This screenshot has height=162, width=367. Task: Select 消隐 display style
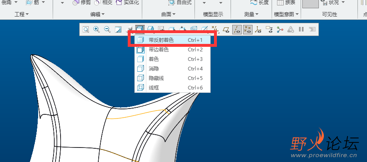(x=173, y=69)
